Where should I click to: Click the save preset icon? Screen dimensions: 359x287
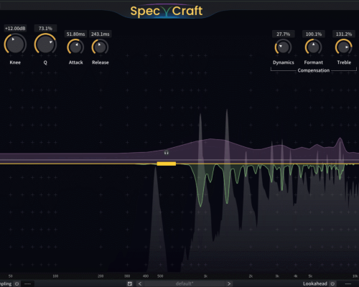tap(130, 283)
